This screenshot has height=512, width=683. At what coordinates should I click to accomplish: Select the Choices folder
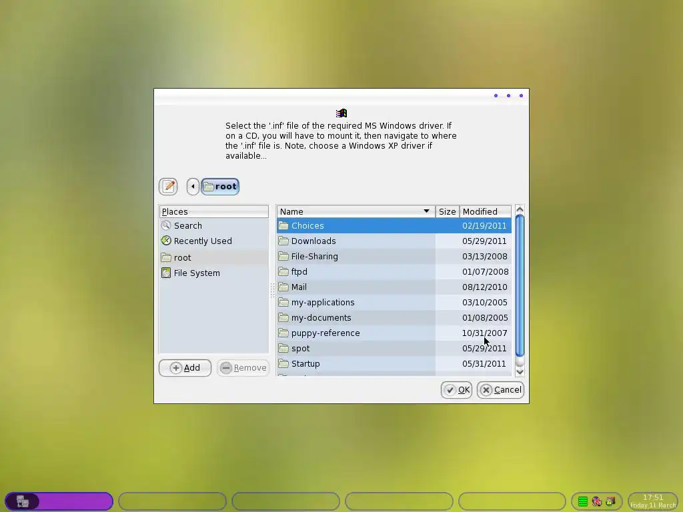[394, 225]
